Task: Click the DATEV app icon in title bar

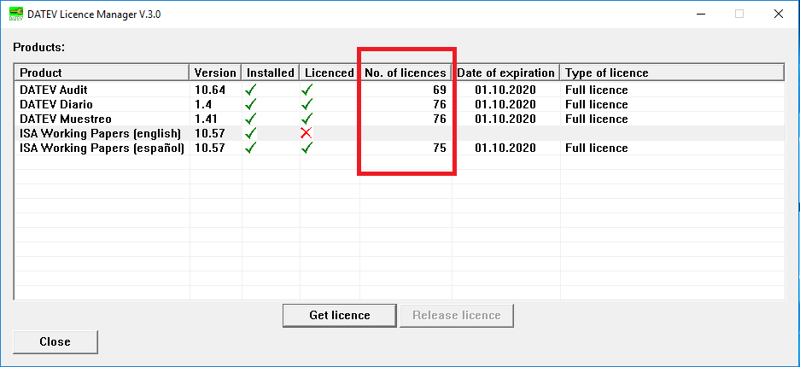Action: coord(16,14)
